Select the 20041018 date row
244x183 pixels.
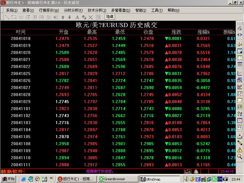tap(118, 38)
